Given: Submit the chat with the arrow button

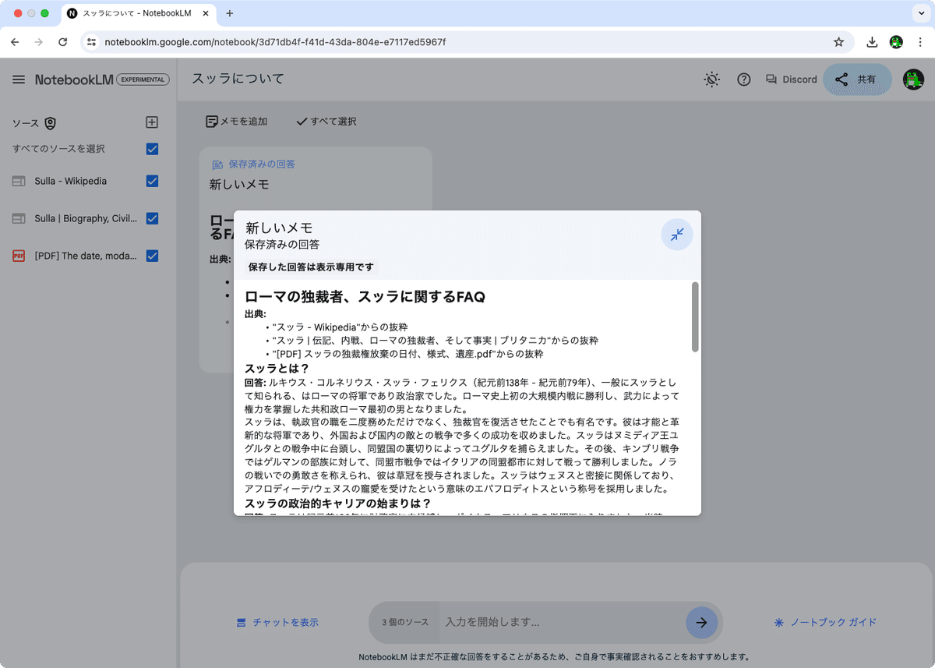Looking at the screenshot, I should pos(701,622).
